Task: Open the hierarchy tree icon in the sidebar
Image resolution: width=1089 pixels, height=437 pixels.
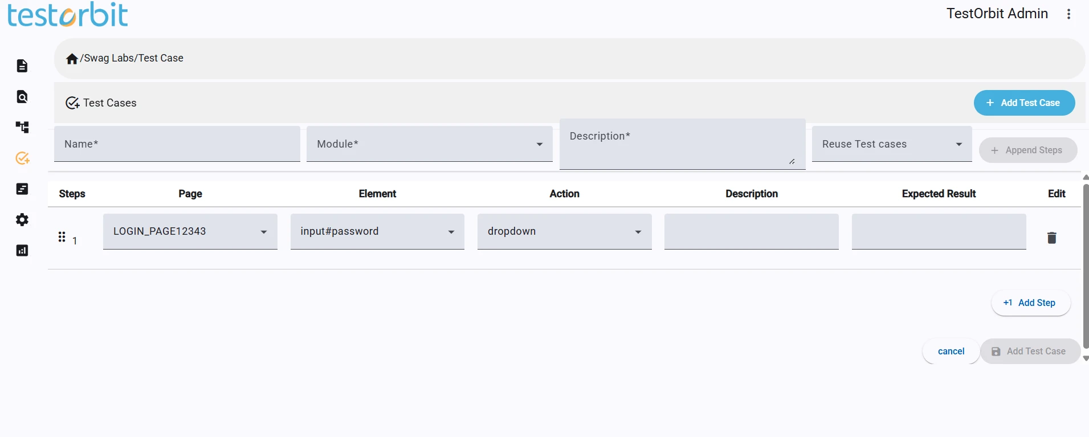Action: coord(22,127)
